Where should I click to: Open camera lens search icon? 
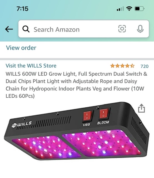point(122,29)
